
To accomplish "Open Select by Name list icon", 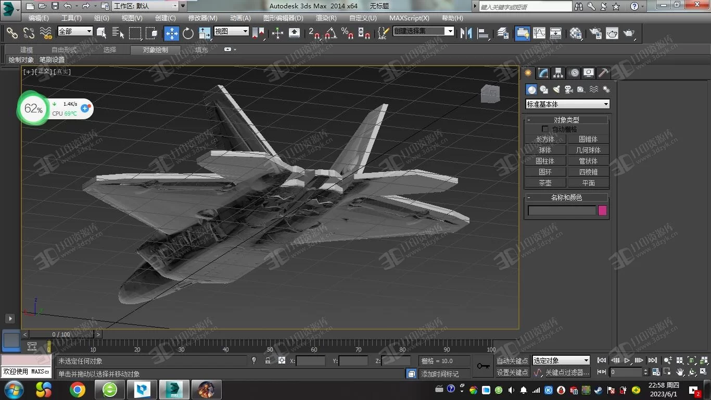I will tap(118, 33).
